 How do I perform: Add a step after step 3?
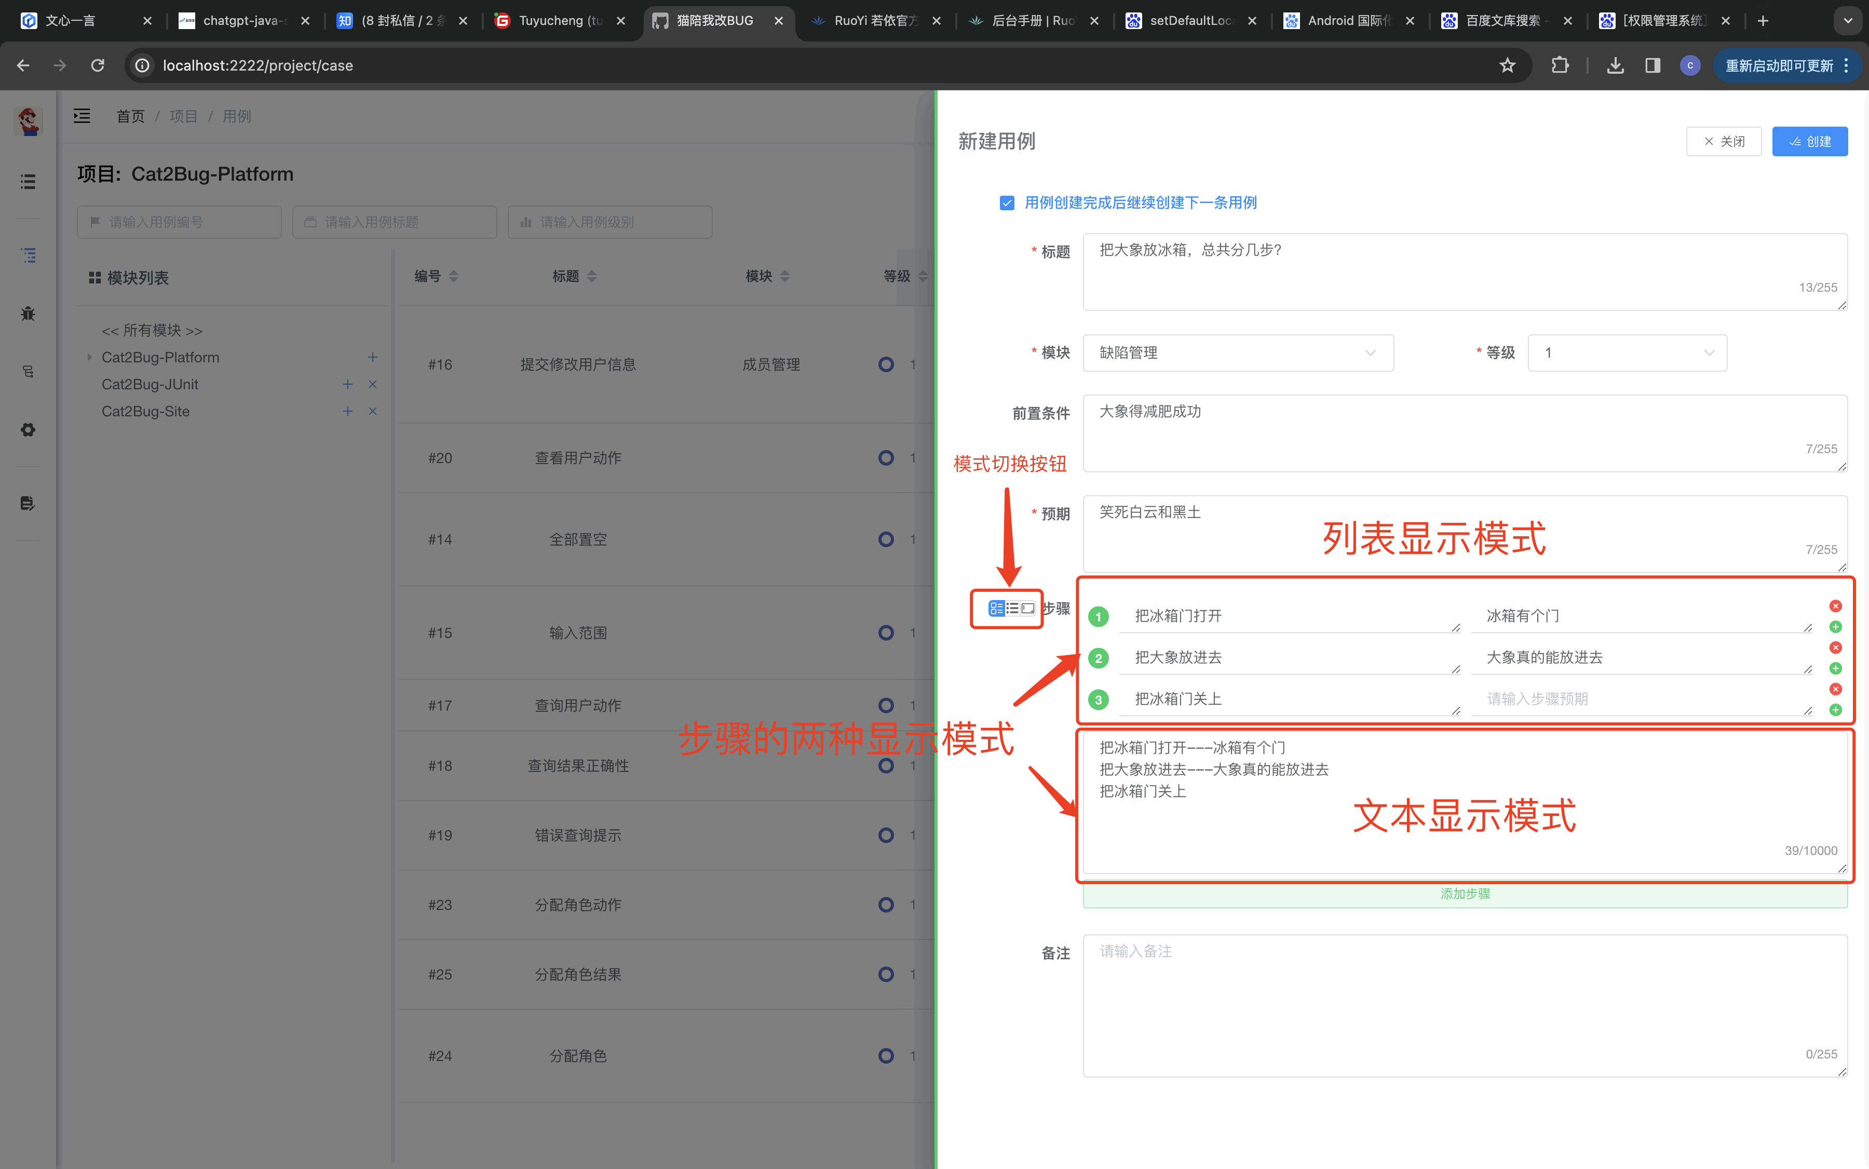[x=1835, y=710]
